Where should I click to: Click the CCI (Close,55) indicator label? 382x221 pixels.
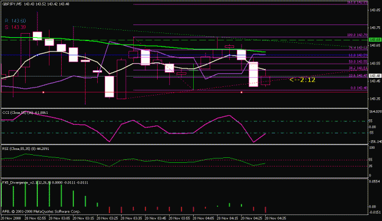(x=25, y=113)
